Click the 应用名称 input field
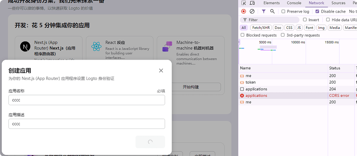This screenshot has width=357, height=156. (x=87, y=100)
